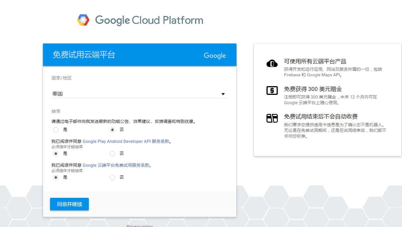Select 否 for email updates

[x=112, y=130]
